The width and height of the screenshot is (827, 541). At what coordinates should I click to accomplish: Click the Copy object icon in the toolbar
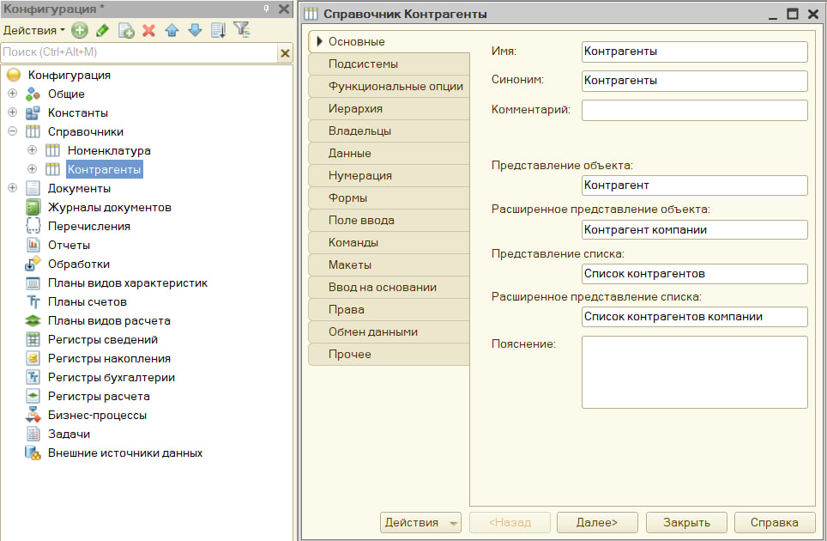click(x=126, y=31)
